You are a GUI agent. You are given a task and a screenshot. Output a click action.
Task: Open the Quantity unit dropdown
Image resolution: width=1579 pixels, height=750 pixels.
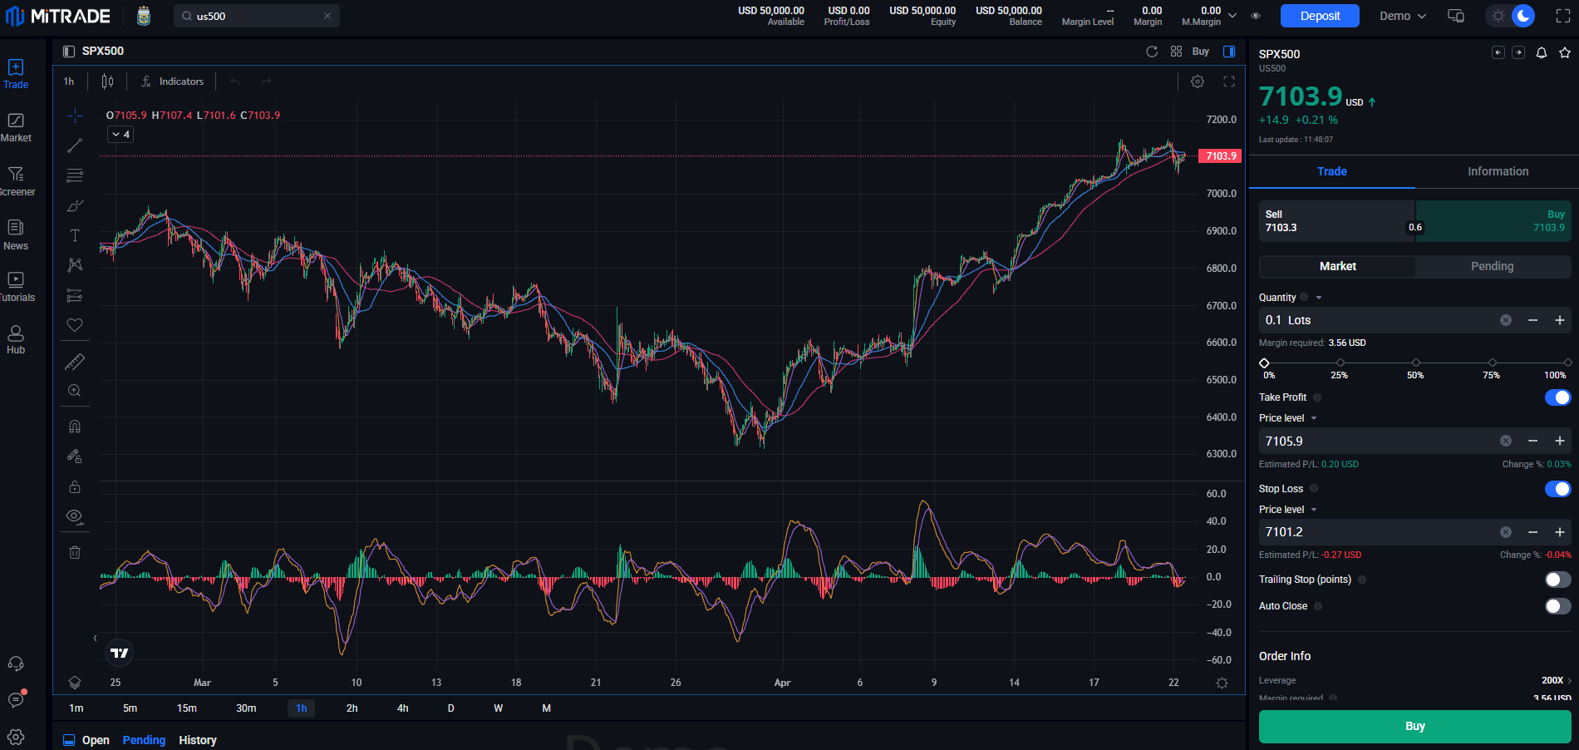pyautogui.click(x=1317, y=297)
